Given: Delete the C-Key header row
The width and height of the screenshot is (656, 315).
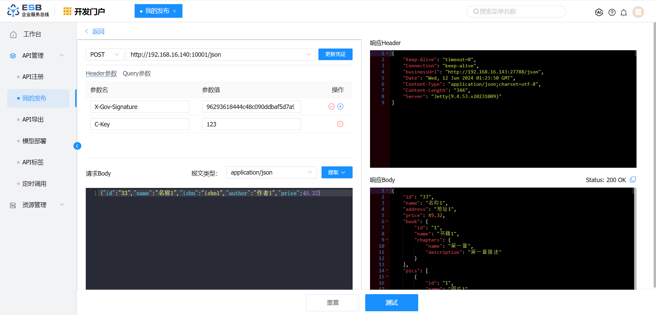Looking at the screenshot, I should (340, 124).
